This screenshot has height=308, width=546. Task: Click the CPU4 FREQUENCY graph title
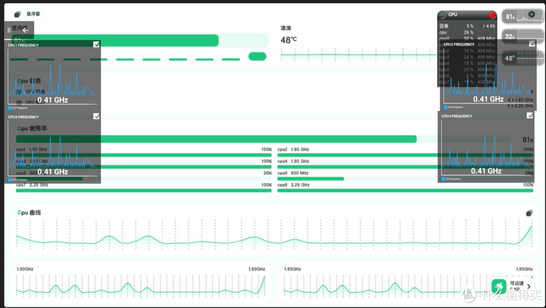(x=457, y=116)
